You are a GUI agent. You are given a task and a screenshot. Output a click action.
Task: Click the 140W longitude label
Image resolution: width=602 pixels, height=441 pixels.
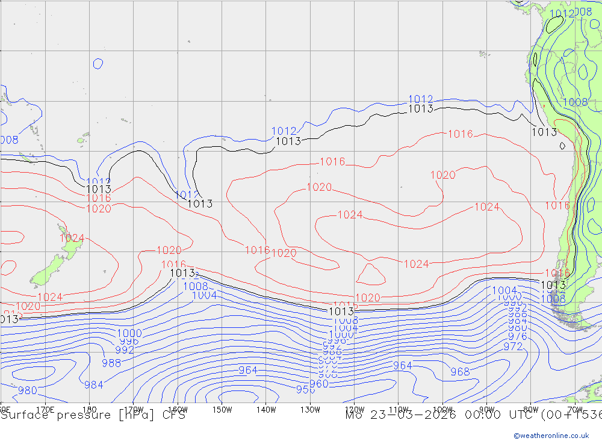[x=266, y=410]
